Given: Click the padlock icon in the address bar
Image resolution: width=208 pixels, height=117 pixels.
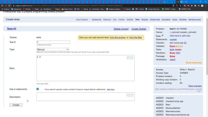Looking at the screenshot, I should coord(14,6).
